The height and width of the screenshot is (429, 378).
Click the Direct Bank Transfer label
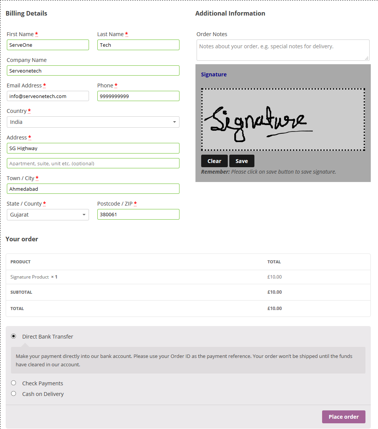48,337
